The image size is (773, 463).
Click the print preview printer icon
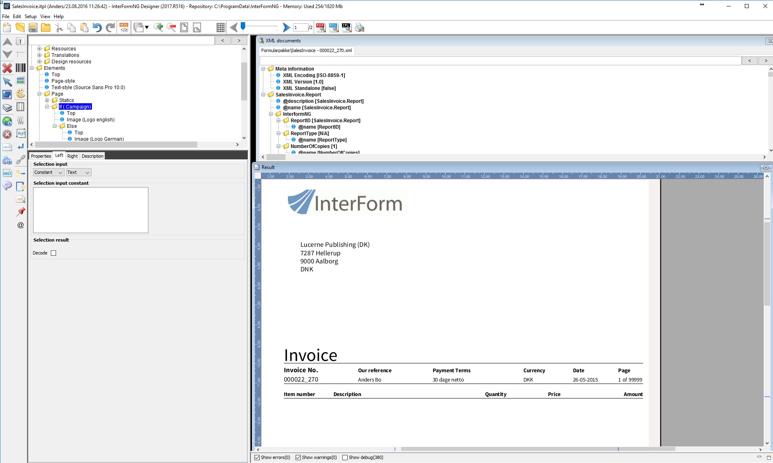coord(359,27)
